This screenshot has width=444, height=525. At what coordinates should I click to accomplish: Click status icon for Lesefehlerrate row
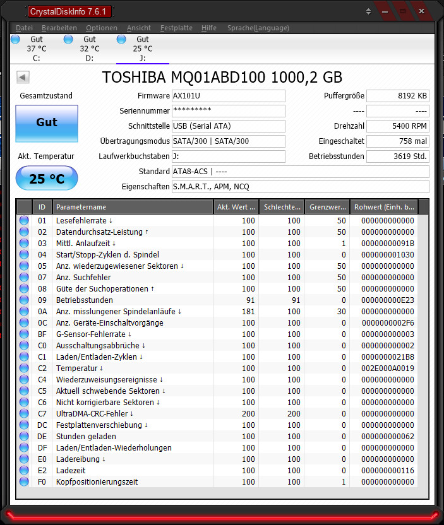[x=24, y=220]
